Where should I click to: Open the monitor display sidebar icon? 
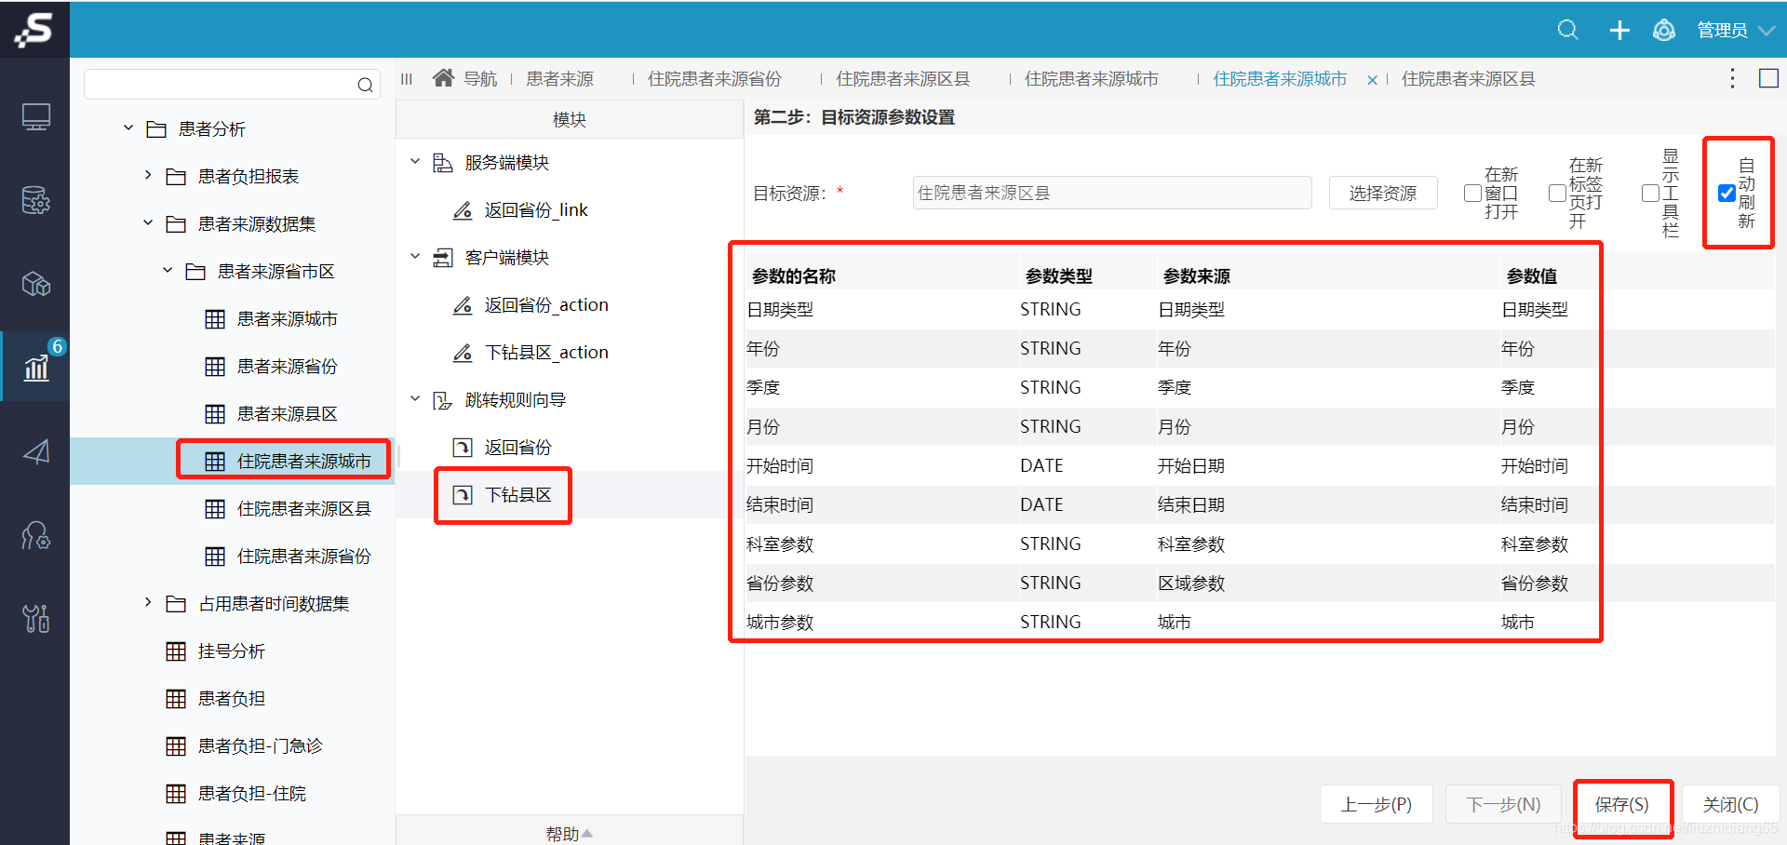click(35, 117)
